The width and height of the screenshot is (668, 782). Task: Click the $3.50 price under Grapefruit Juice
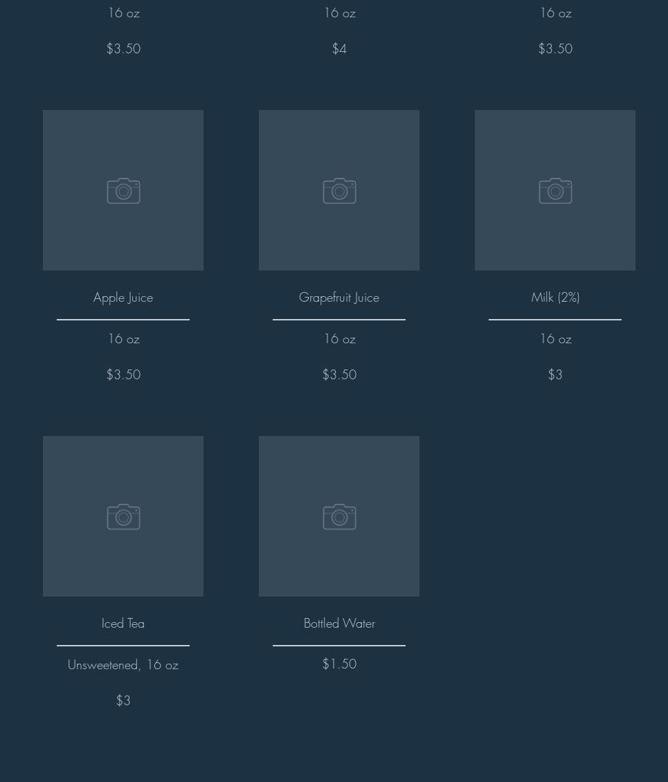339,375
